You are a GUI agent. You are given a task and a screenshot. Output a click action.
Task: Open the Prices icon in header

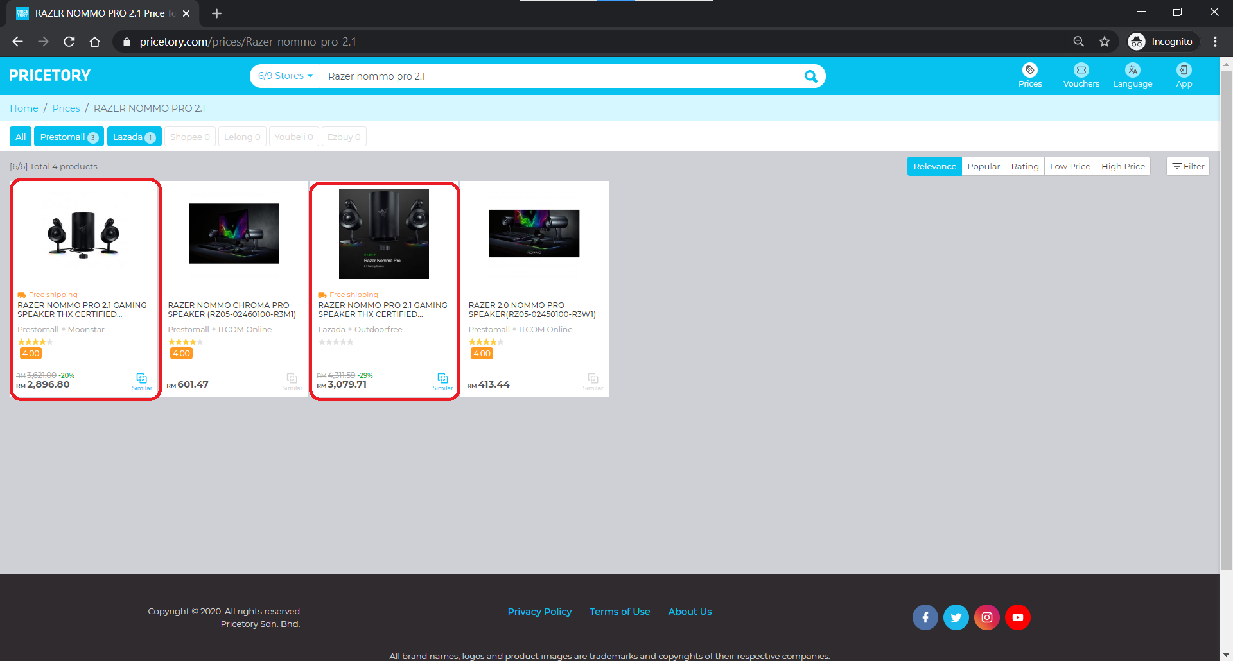pos(1030,75)
